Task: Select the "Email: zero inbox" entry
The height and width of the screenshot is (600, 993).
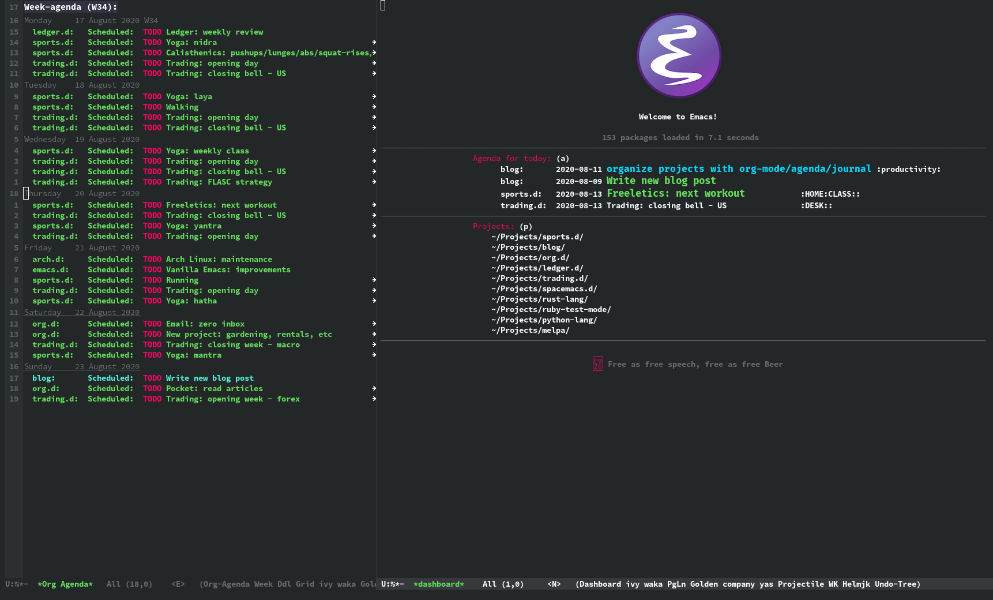Action: [x=205, y=324]
